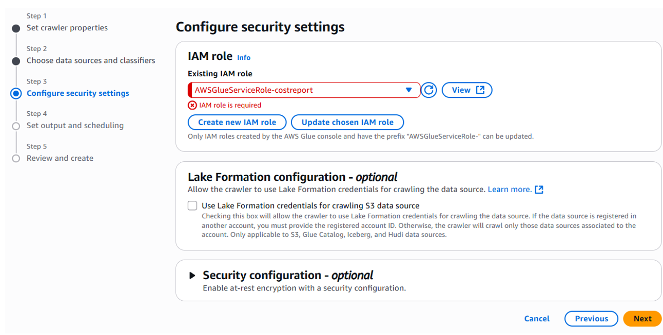Click the Step 4 empty circle indicator

(16, 126)
